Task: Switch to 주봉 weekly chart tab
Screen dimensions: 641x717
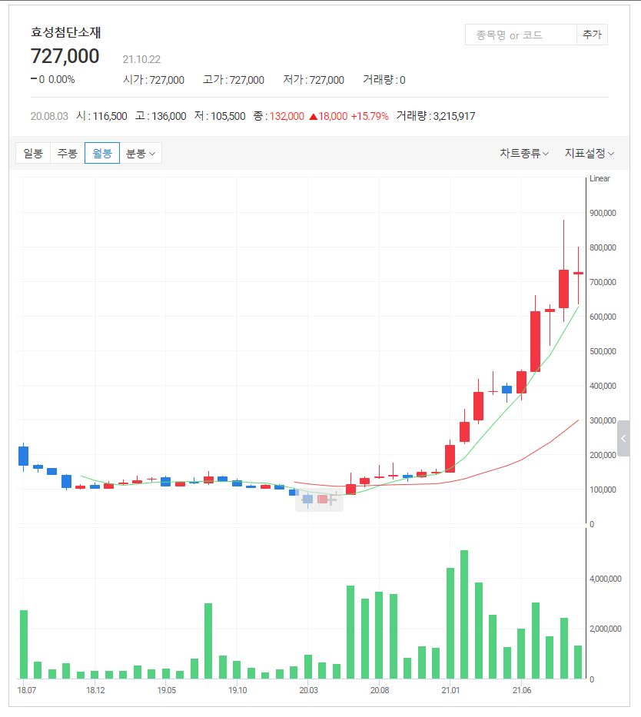Action: tap(67, 153)
